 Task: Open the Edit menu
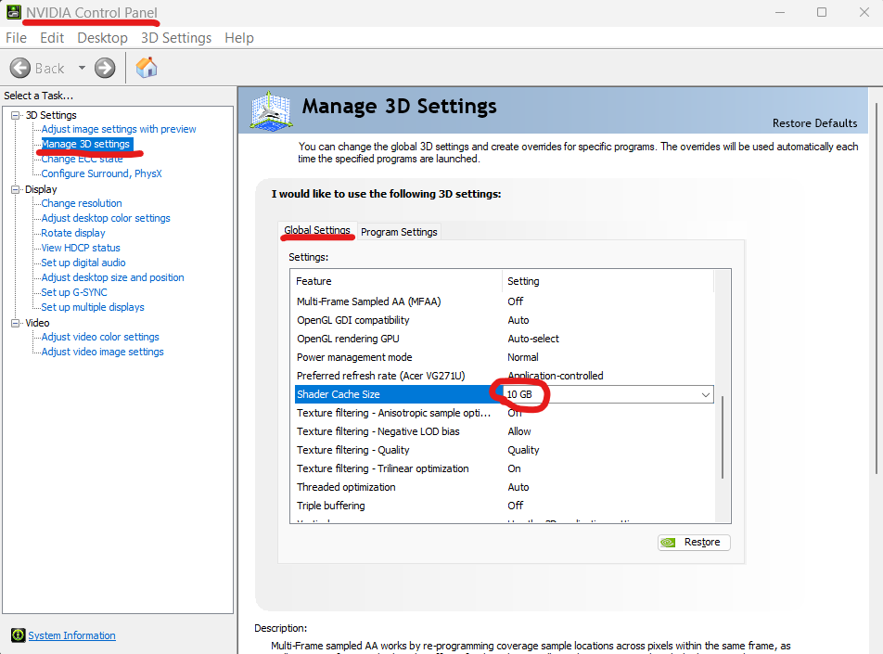(52, 38)
